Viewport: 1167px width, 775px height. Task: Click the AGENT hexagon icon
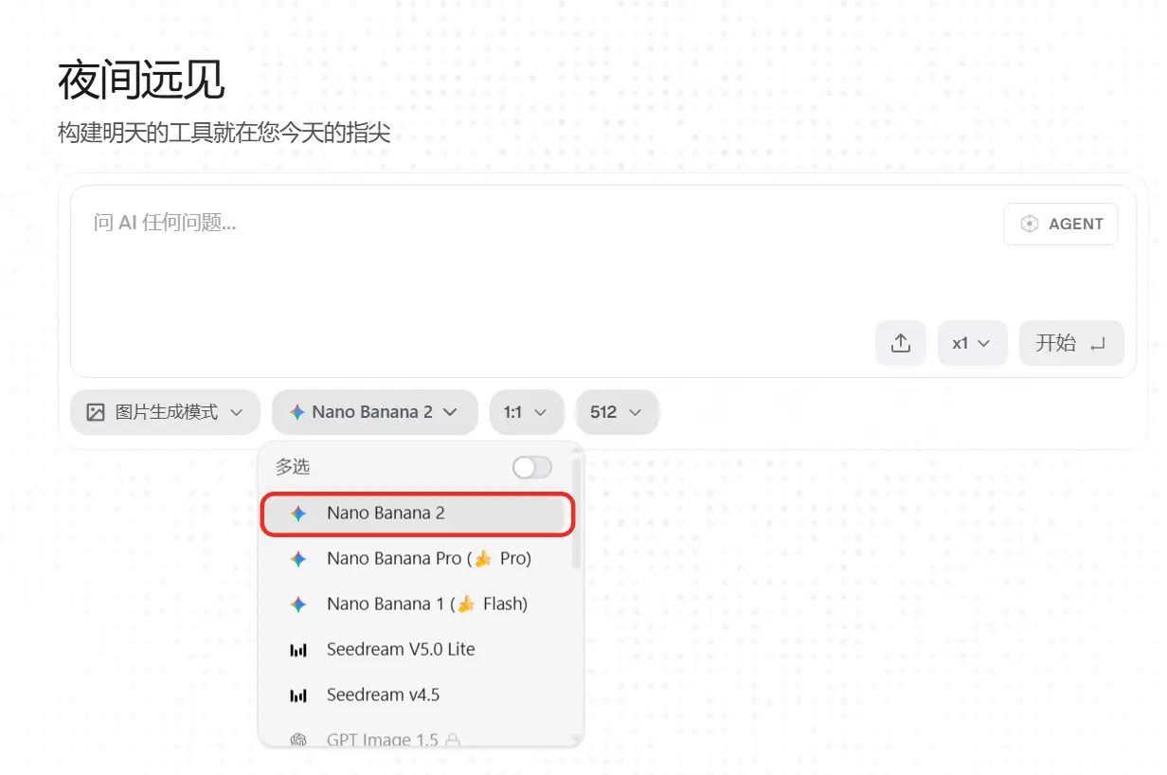tap(1030, 224)
